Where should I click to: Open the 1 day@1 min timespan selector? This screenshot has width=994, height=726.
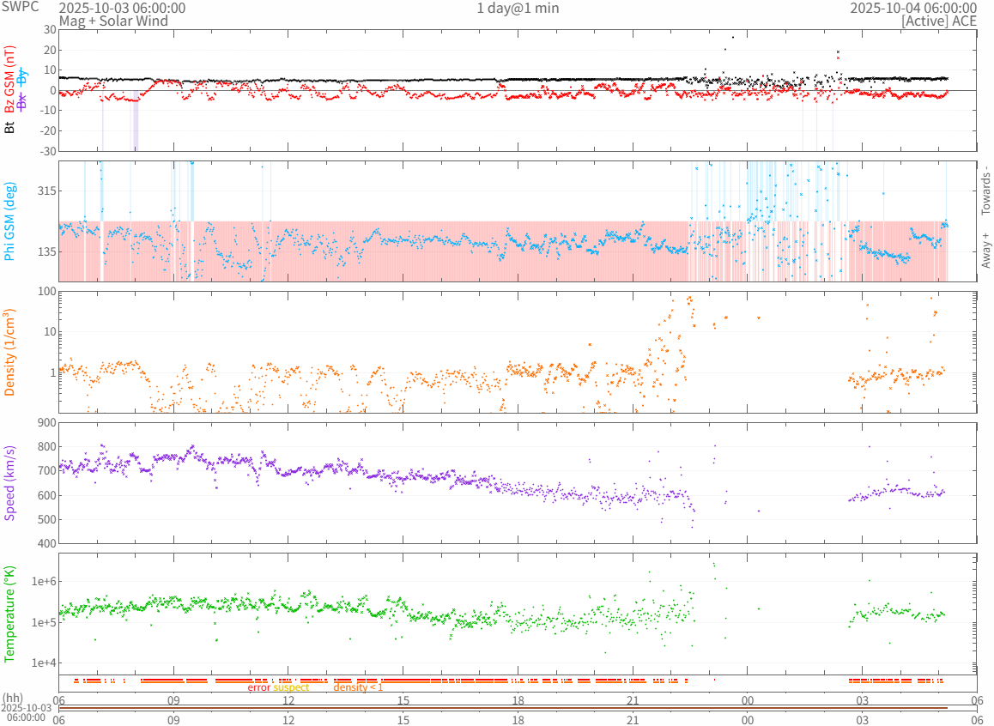(x=518, y=8)
